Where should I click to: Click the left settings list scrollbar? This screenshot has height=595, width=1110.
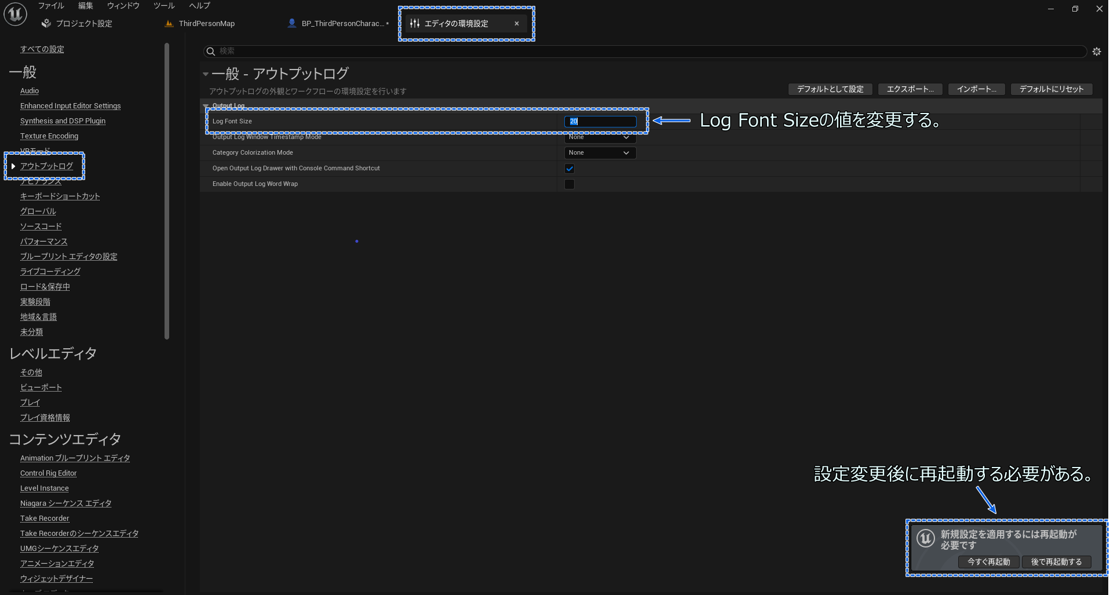click(167, 191)
